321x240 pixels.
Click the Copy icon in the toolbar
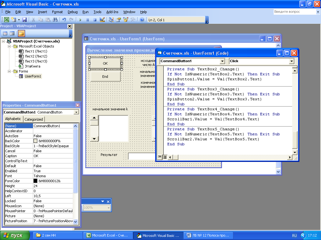[x=40, y=20]
